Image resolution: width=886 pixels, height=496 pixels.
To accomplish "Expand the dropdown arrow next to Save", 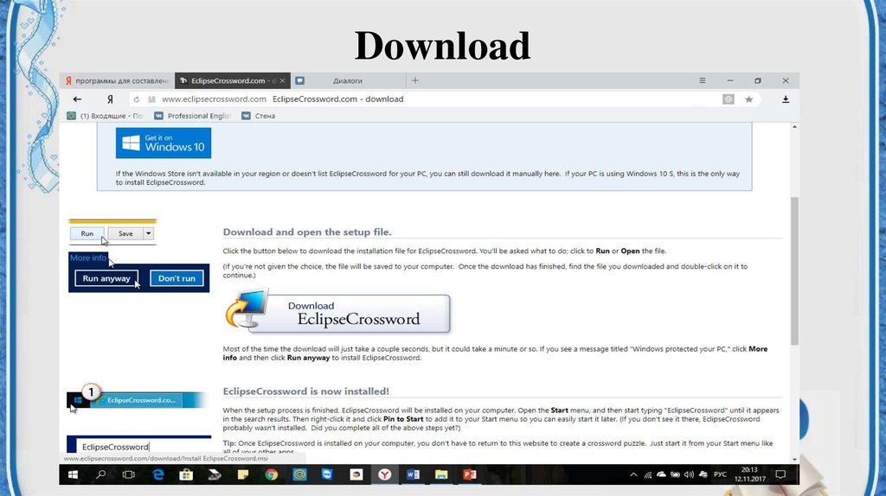I will pos(148,233).
